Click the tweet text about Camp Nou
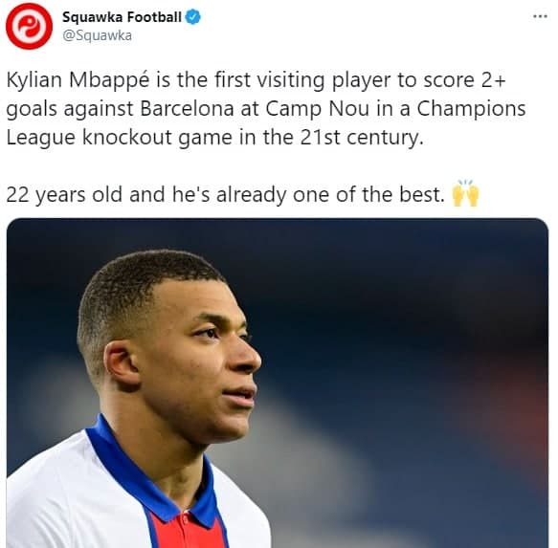Viewport: 558px width, 548px height. (x=266, y=108)
